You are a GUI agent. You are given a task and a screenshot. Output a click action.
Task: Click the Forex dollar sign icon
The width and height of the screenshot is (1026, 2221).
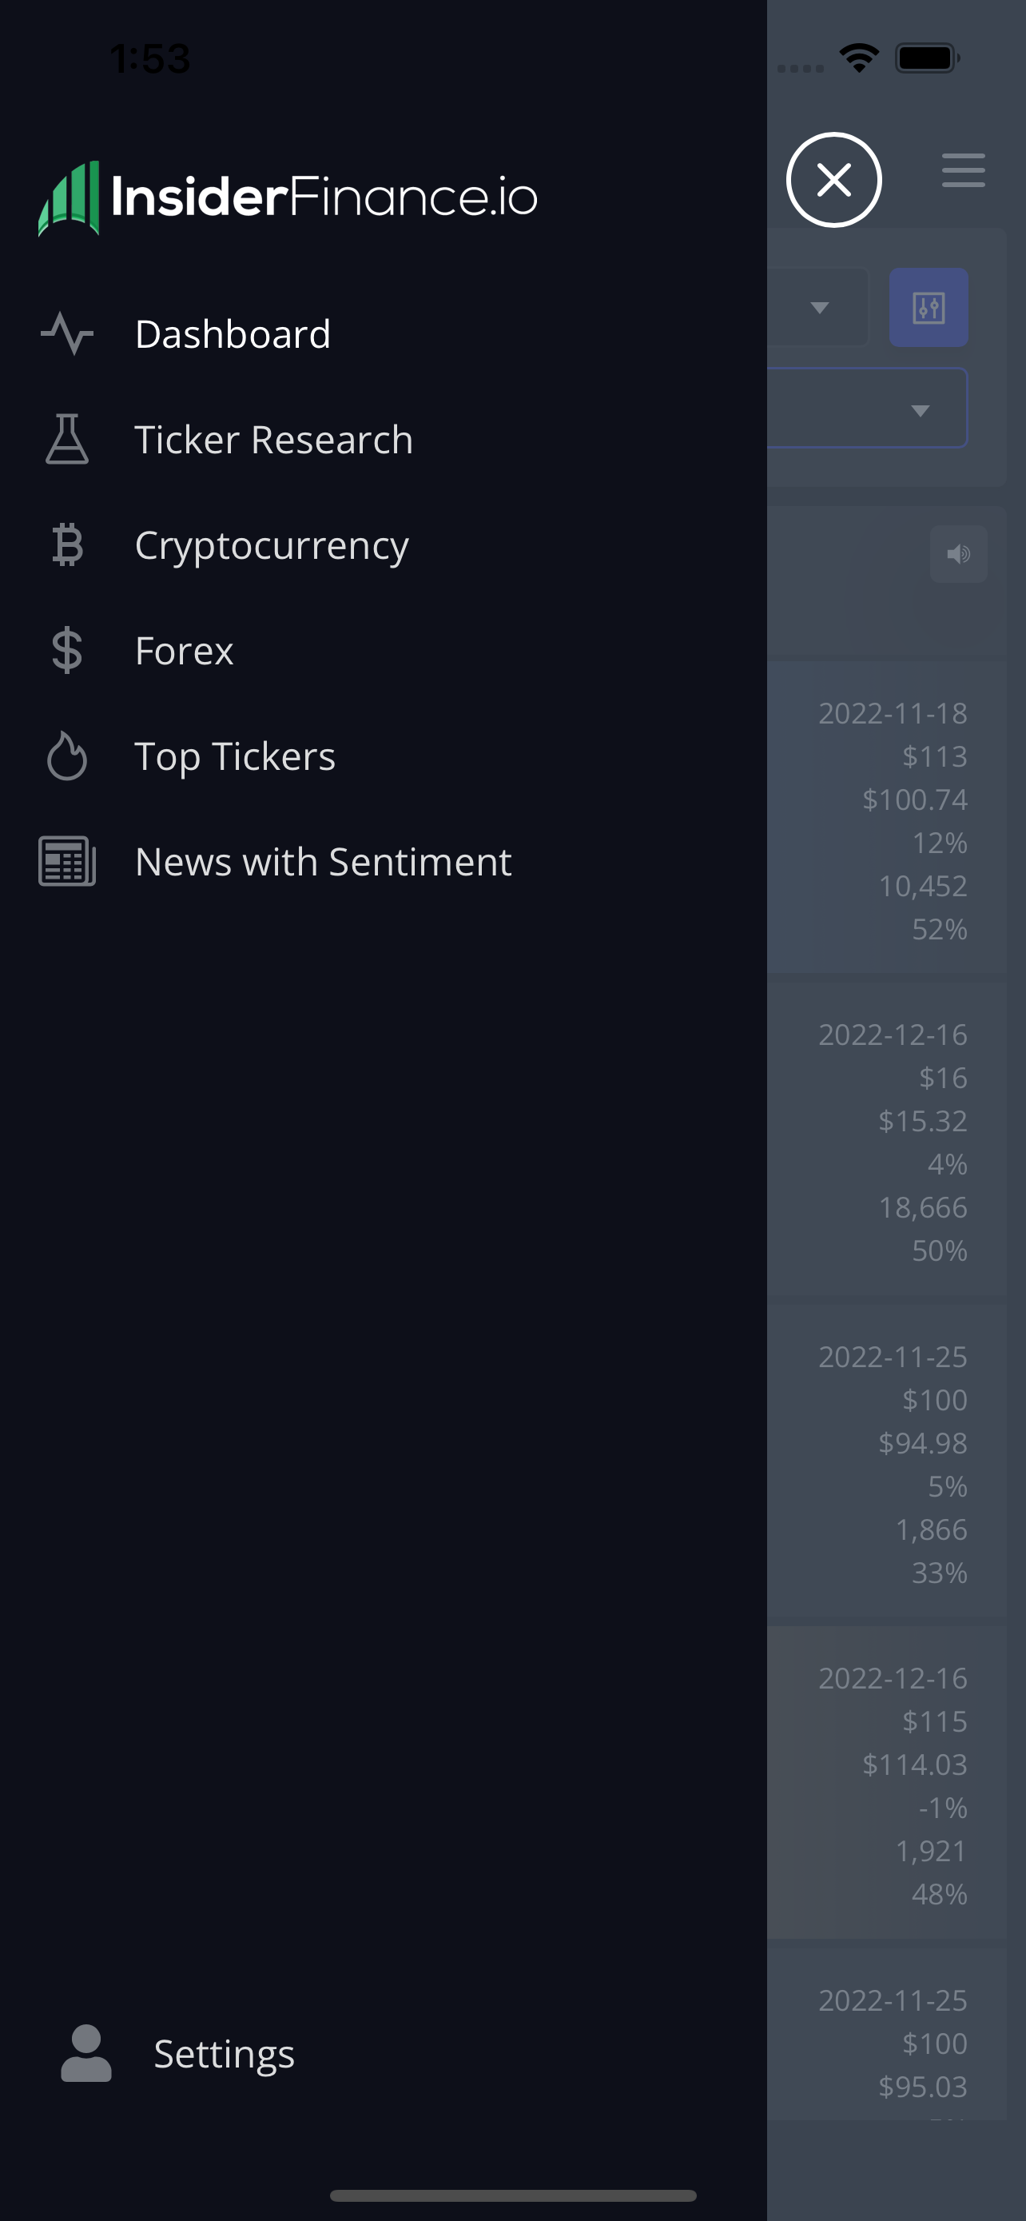click(x=67, y=650)
